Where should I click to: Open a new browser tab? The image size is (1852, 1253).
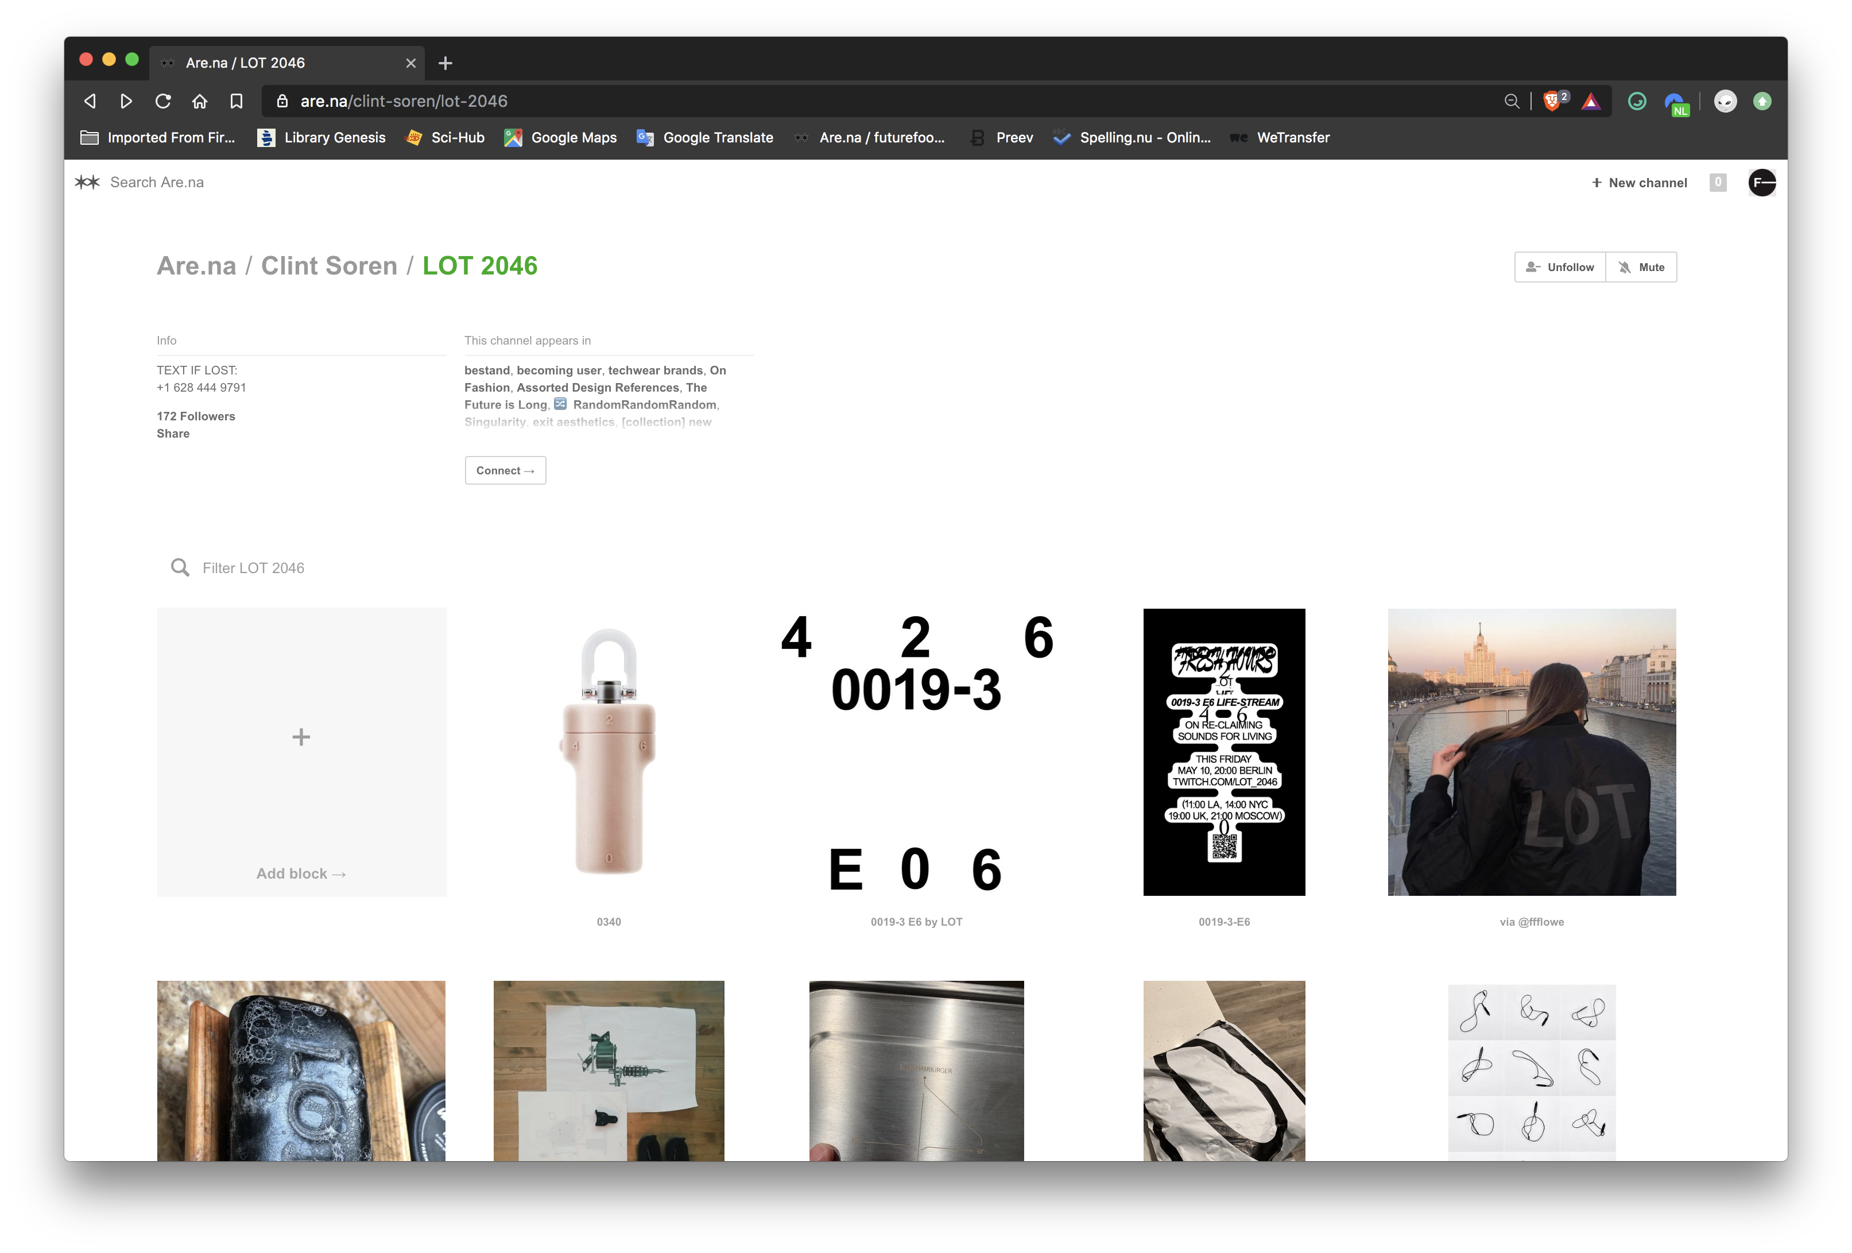pos(445,63)
